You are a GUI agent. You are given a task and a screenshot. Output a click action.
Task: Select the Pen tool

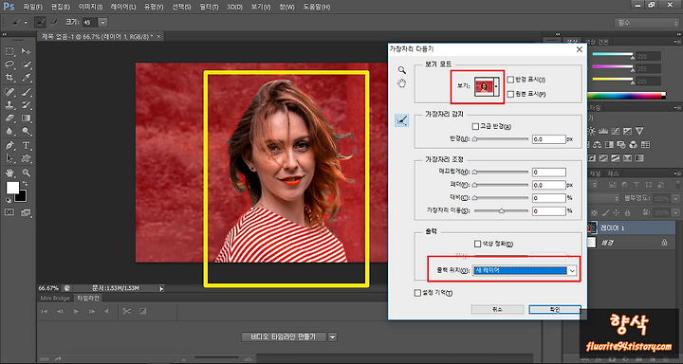pos(9,145)
